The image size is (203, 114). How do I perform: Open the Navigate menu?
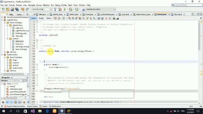[x=32, y=5]
